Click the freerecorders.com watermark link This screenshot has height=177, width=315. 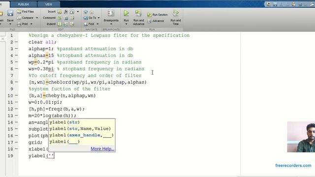click(293, 166)
